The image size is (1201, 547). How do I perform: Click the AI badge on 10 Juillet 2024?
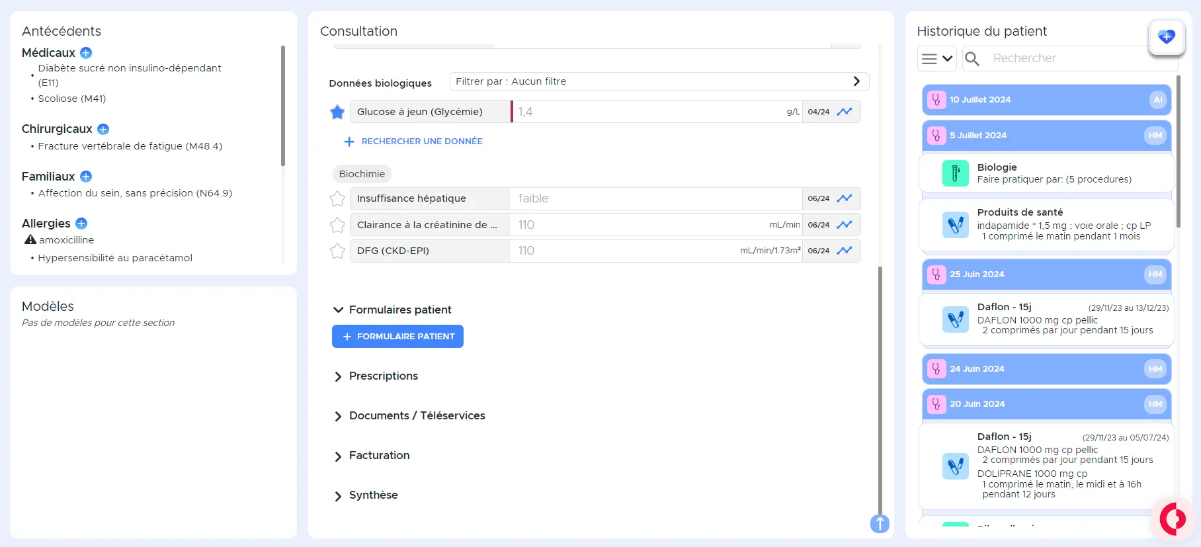pyautogui.click(x=1157, y=100)
